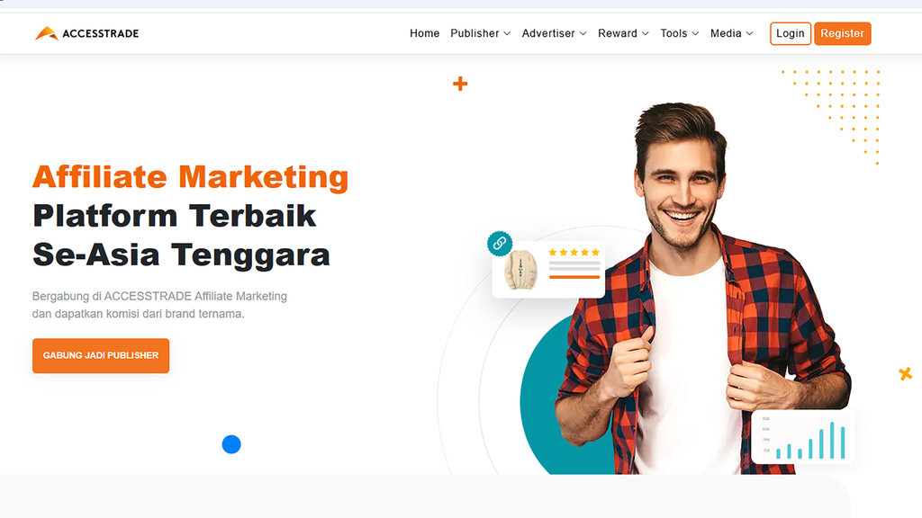Viewport: 922px width, 518px height.
Task: Click the ACCESSTRADE brand name text
Action: 101,33
